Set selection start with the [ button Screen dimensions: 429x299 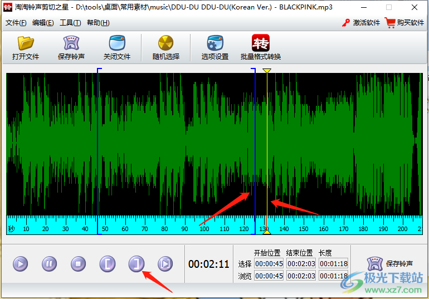click(x=107, y=264)
